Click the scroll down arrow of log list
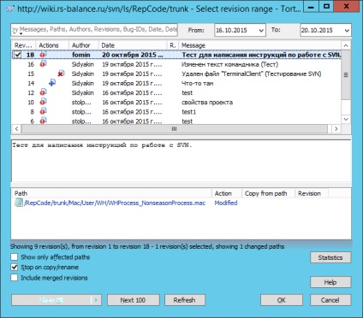Screen dimensions: 363x318 click(x=346, y=120)
